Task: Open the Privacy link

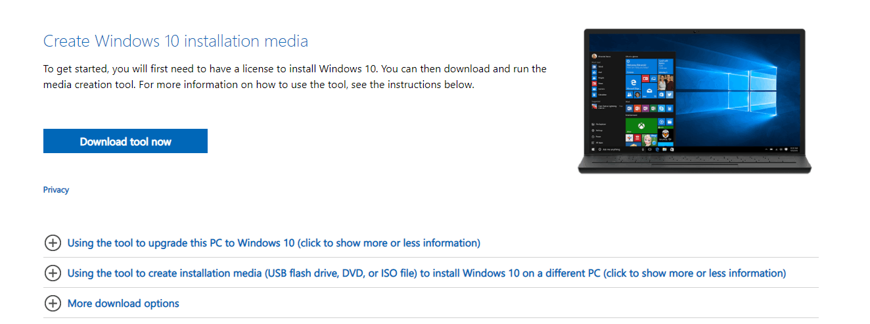Action: point(56,190)
